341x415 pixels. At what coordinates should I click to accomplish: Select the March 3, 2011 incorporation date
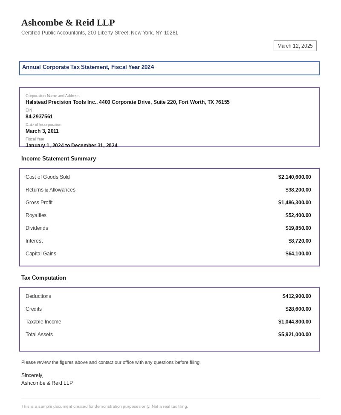pyautogui.click(x=42, y=131)
